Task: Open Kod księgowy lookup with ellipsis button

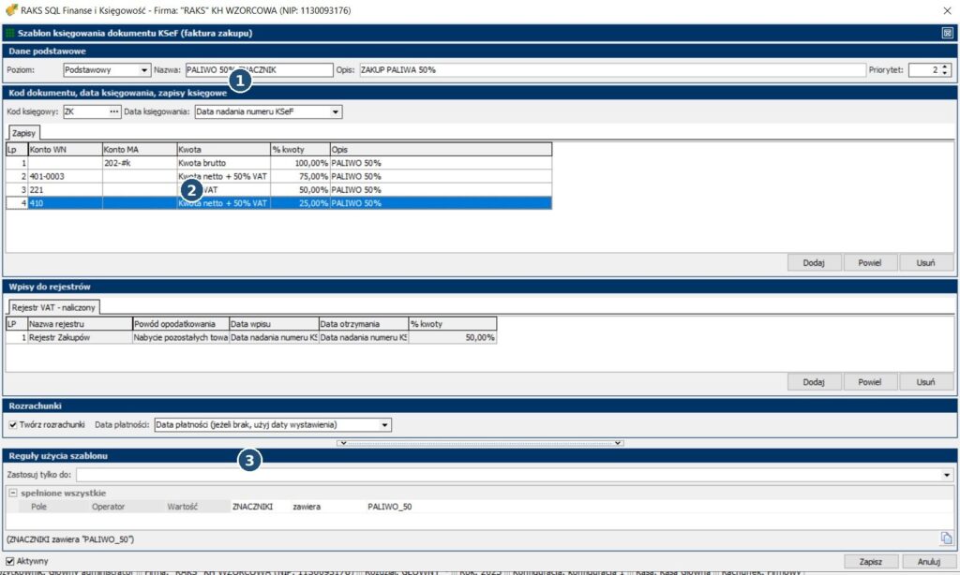Action: pyautogui.click(x=114, y=112)
